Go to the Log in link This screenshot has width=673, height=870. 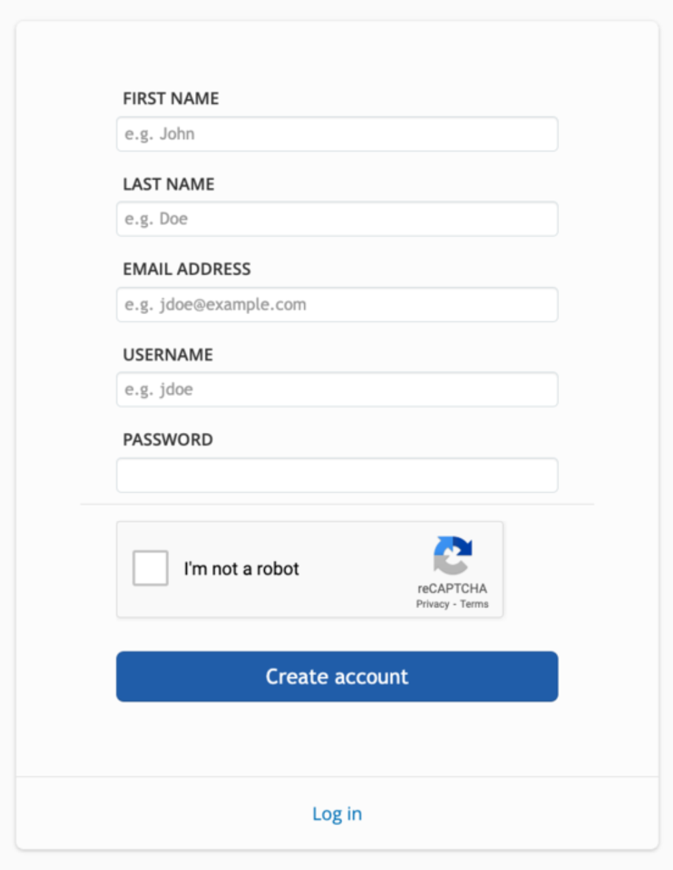point(337,814)
